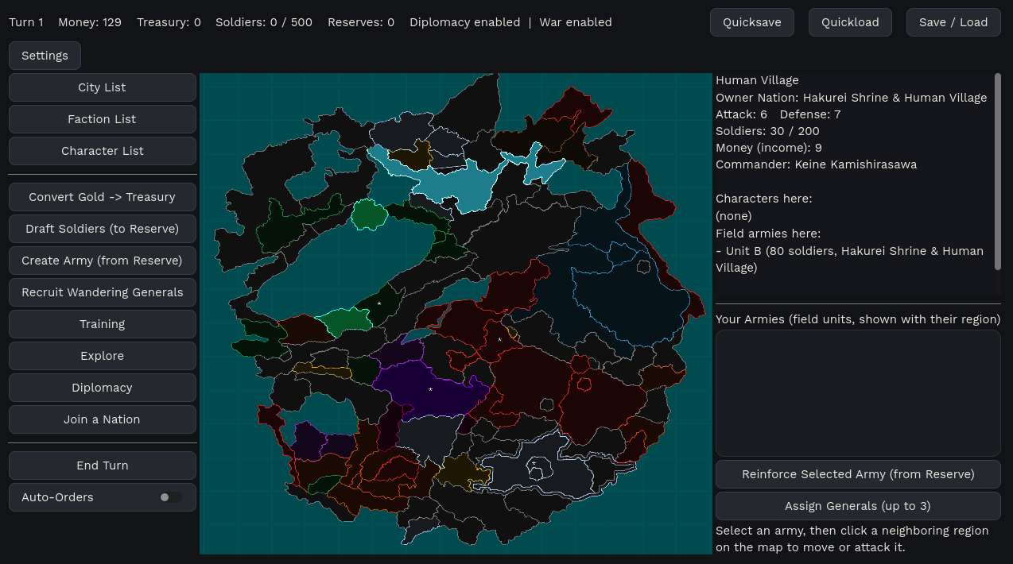The width and height of the screenshot is (1013, 564).
Task: Open the Faction List
Action: pyautogui.click(x=102, y=119)
